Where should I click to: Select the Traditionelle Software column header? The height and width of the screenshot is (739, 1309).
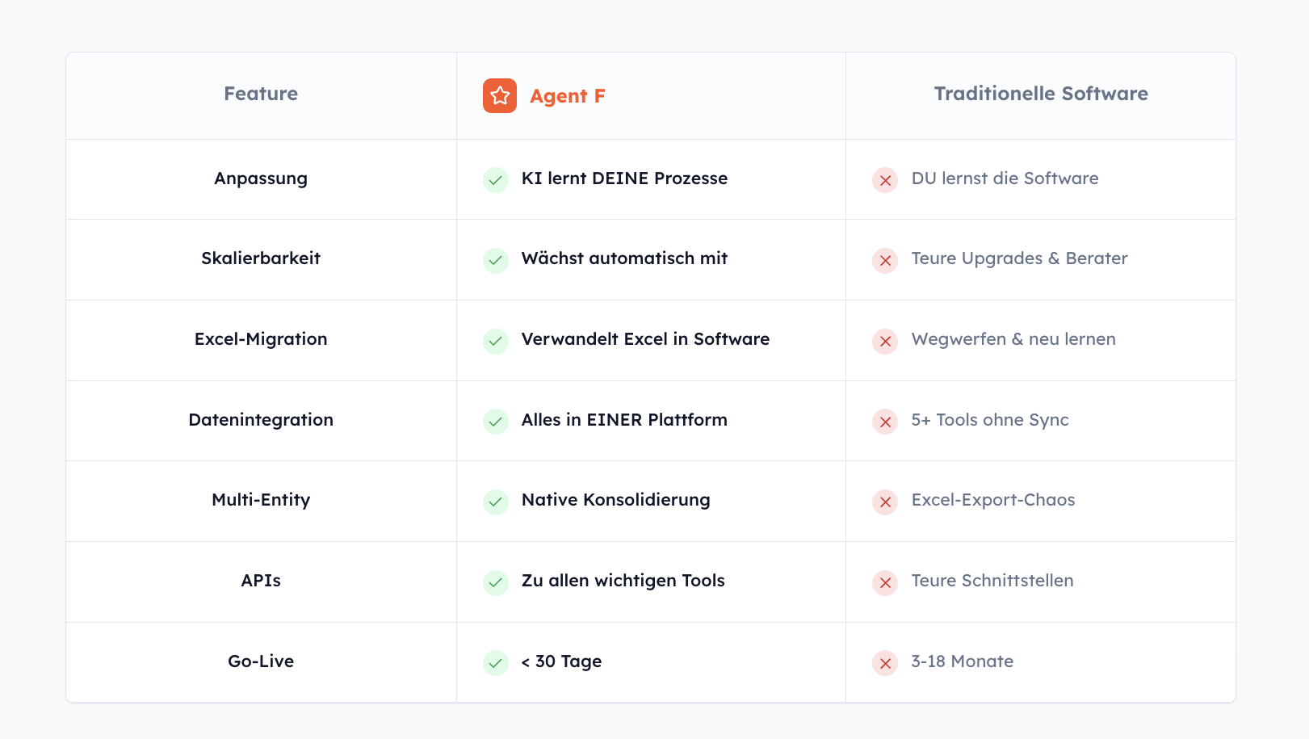tap(1041, 94)
